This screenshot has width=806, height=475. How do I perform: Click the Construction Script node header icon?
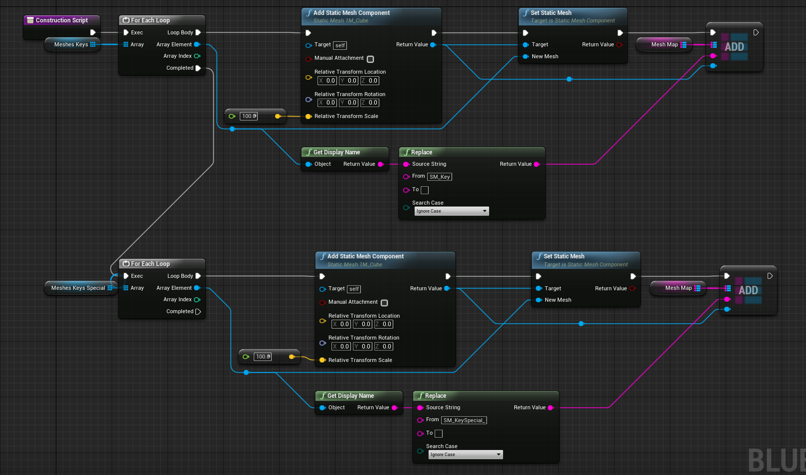pos(30,20)
